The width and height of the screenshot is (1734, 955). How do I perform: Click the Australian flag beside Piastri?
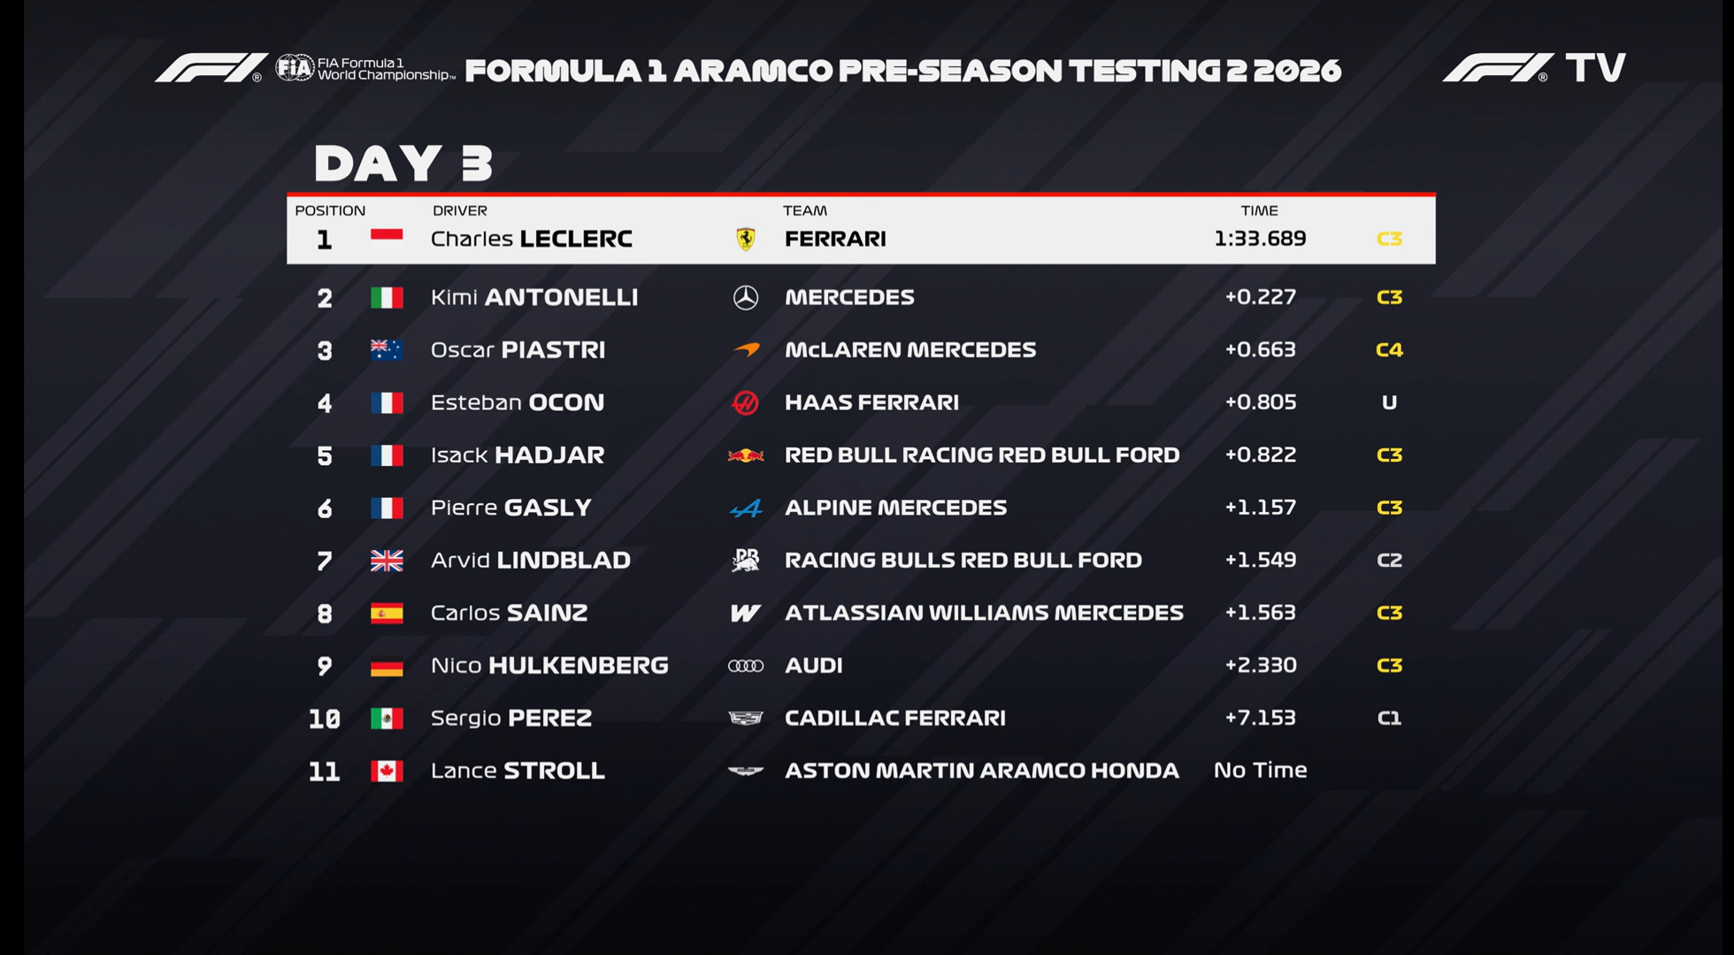coord(387,350)
